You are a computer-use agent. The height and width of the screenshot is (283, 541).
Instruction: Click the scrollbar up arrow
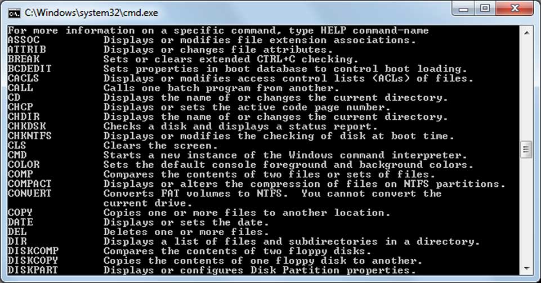pyautogui.click(x=526, y=33)
